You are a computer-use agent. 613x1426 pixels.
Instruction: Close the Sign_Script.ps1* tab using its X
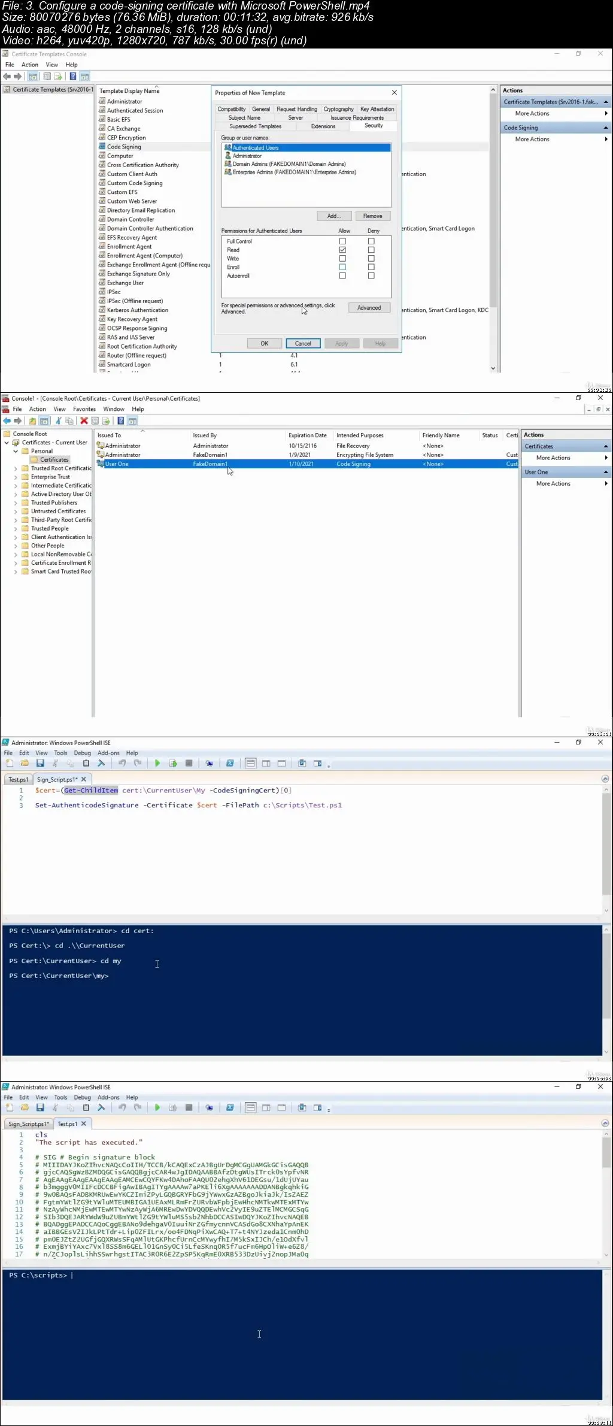(84, 779)
